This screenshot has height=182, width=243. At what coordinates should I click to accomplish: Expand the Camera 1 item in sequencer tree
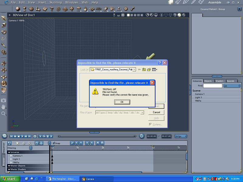(x=11, y=156)
